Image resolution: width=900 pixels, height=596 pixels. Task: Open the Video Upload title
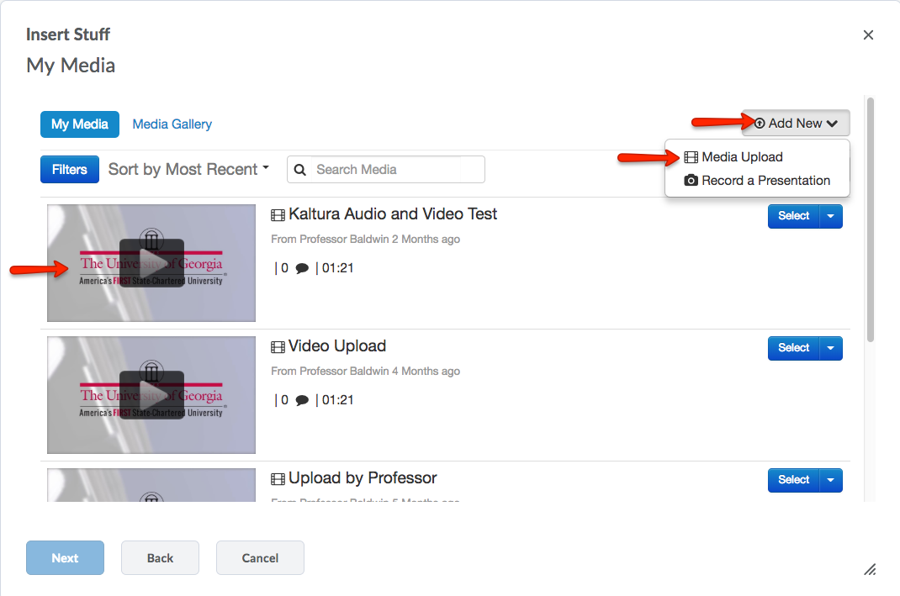pos(337,345)
